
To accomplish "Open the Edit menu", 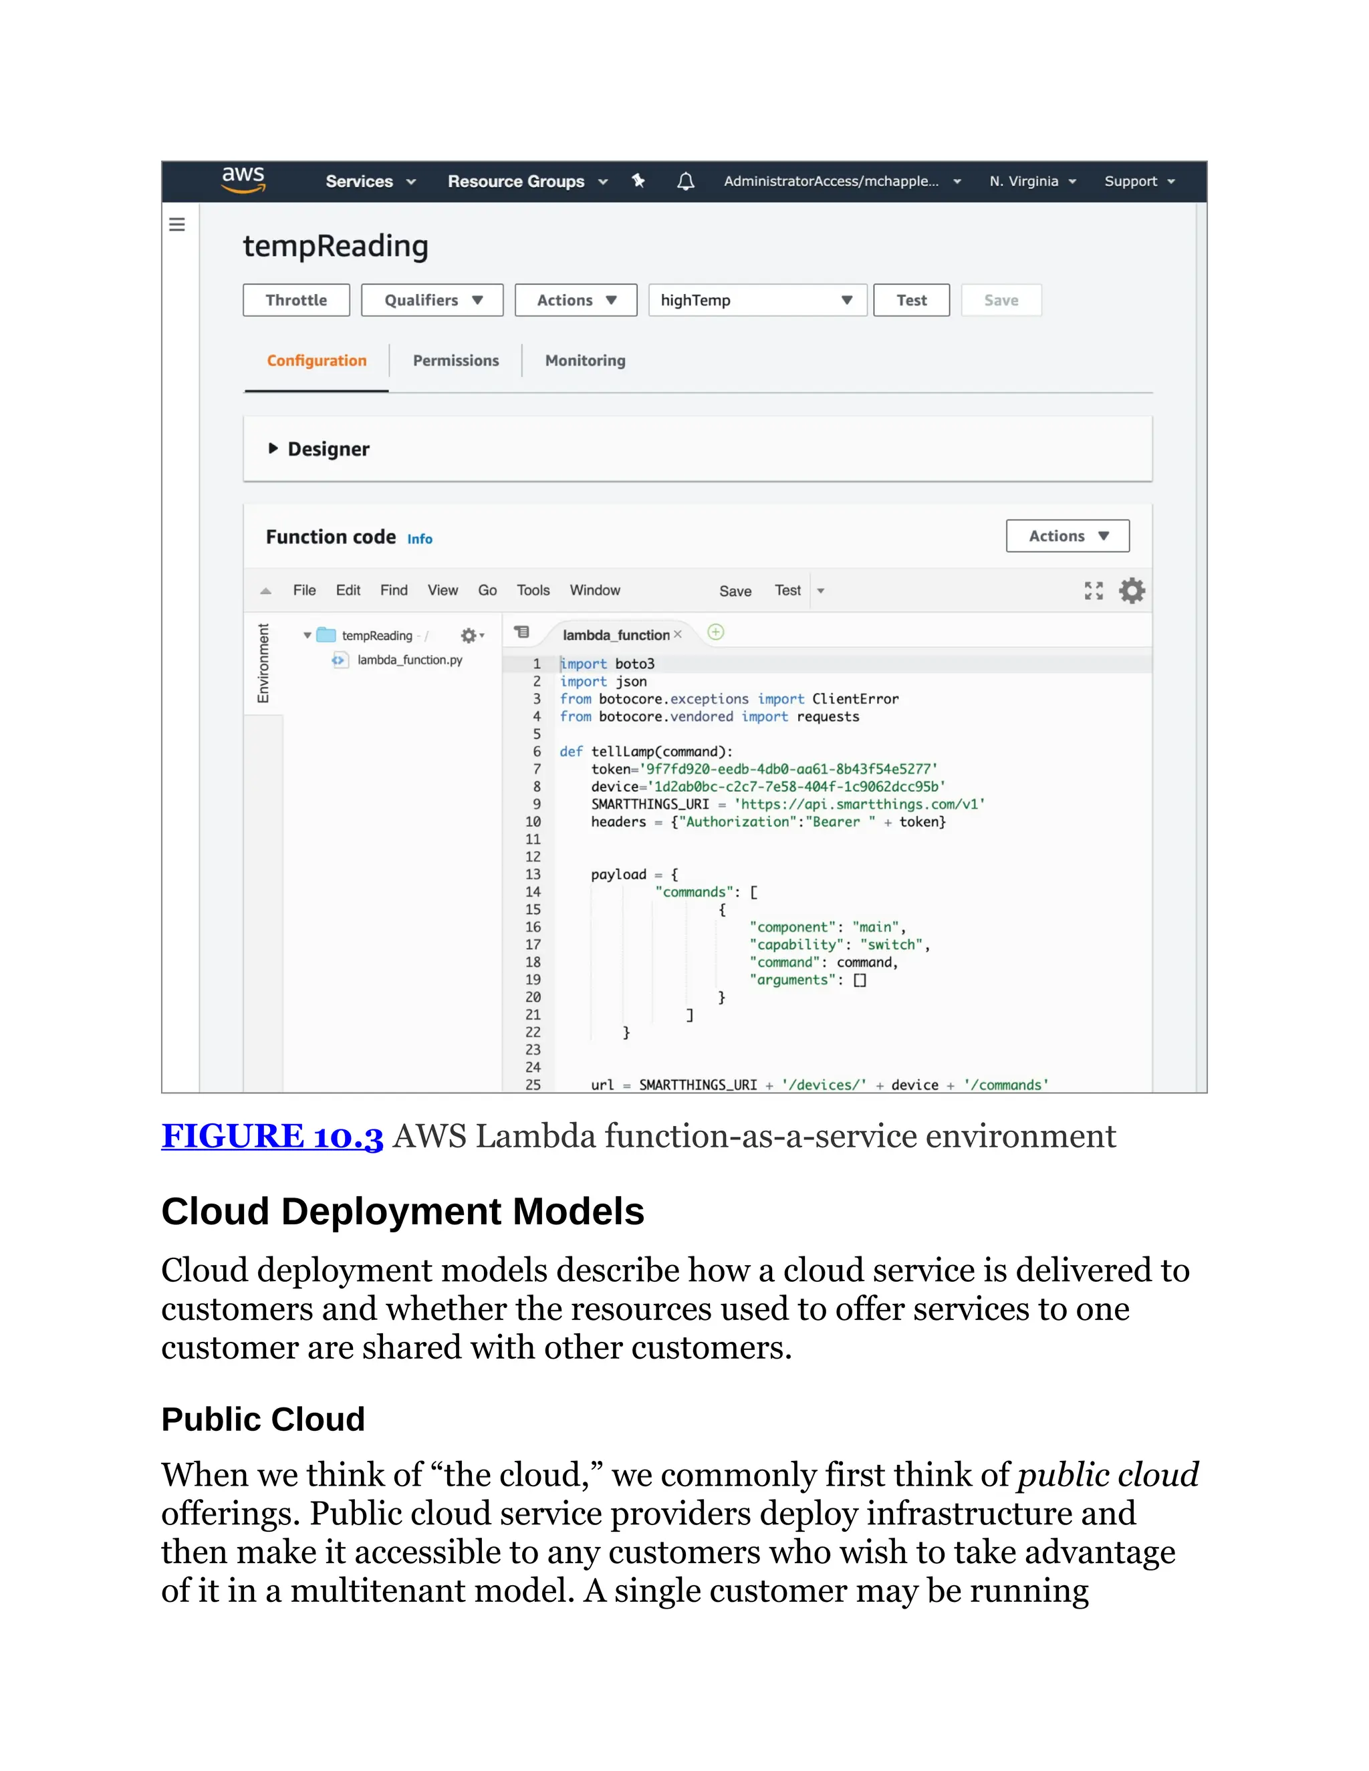I will pyautogui.click(x=348, y=590).
